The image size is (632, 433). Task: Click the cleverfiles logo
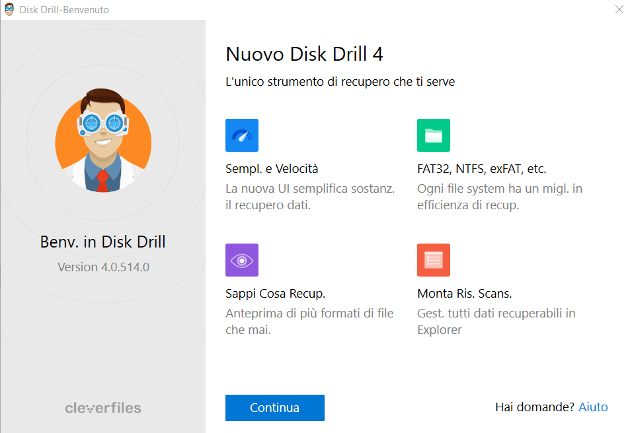point(103,408)
